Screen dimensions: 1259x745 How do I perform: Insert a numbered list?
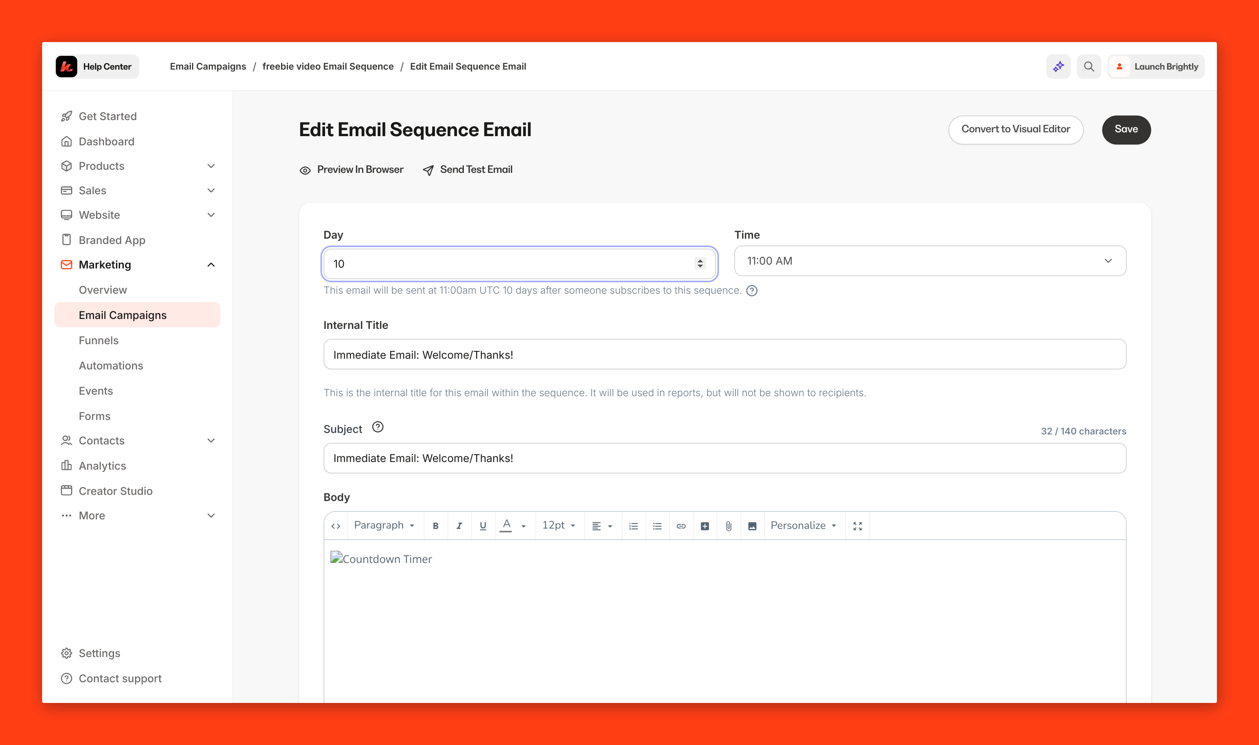coord(634,525)
